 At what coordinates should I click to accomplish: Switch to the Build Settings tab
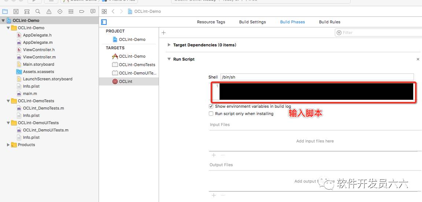252,22
